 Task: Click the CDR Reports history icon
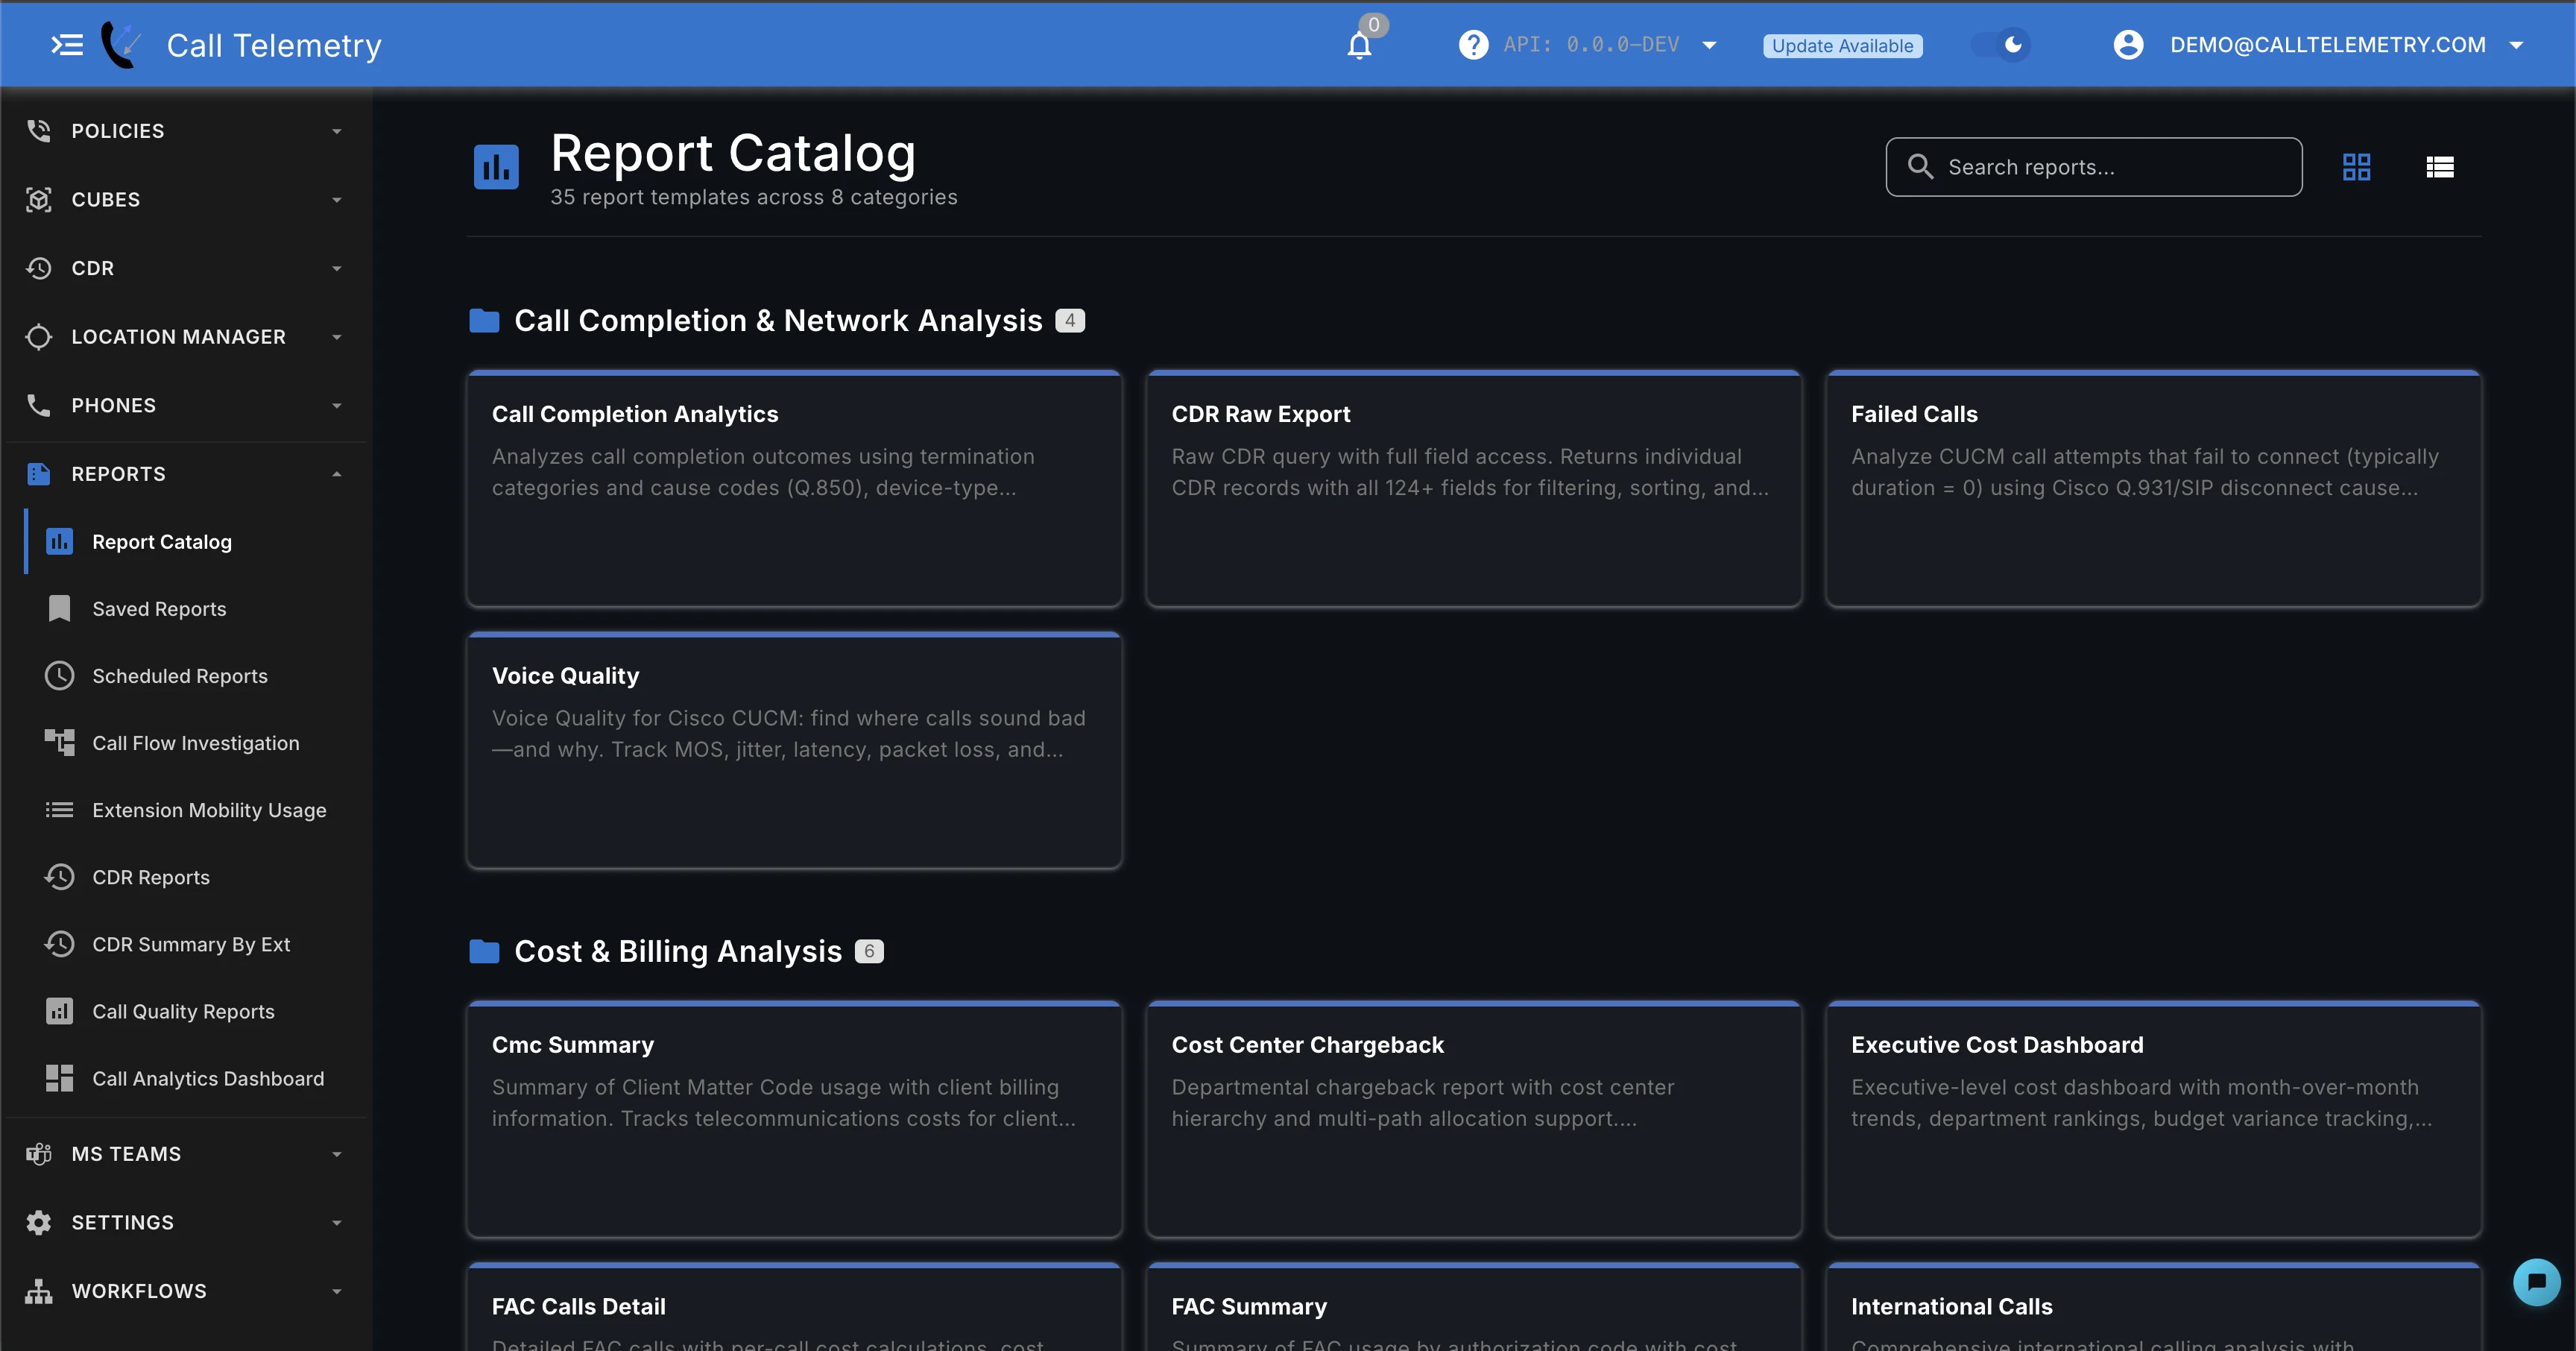[x=60, y=877]
